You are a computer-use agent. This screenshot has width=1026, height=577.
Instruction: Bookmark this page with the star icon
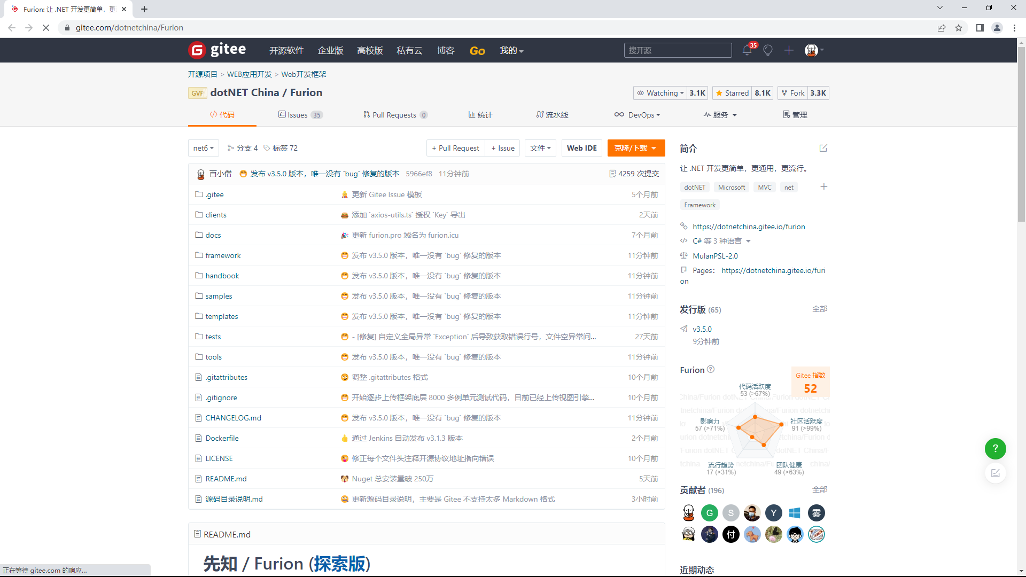pos(959,28)
